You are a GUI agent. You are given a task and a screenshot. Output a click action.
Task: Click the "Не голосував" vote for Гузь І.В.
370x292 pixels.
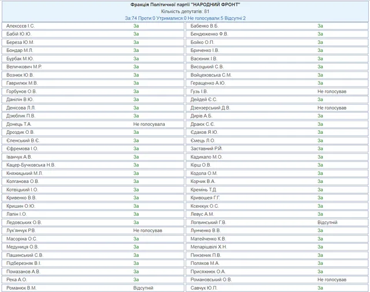pyautogui.click(x=331, y=92)
